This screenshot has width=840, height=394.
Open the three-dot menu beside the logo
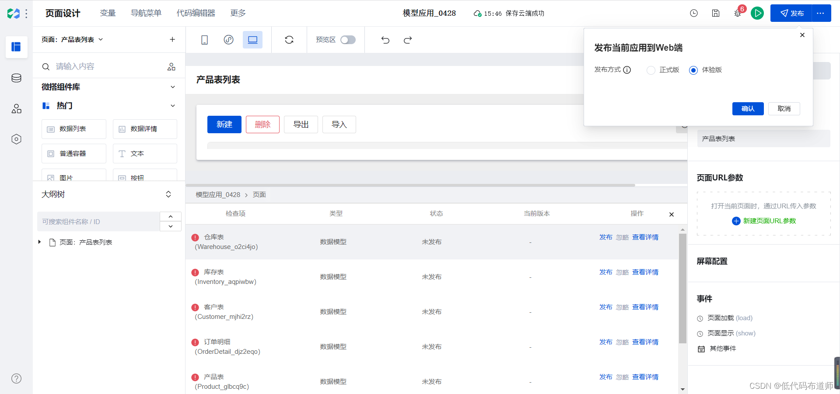pos(26,14)
